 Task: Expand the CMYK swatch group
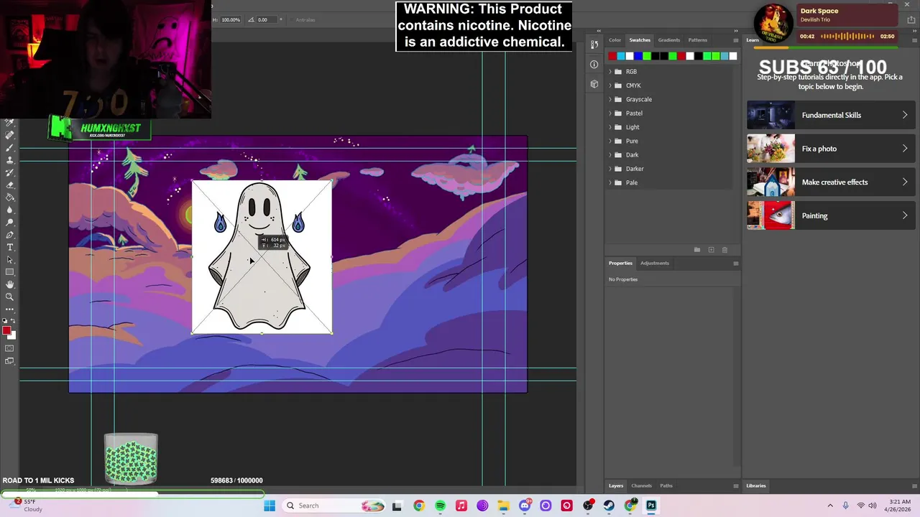pyautogui.click(x=610, y=85)
